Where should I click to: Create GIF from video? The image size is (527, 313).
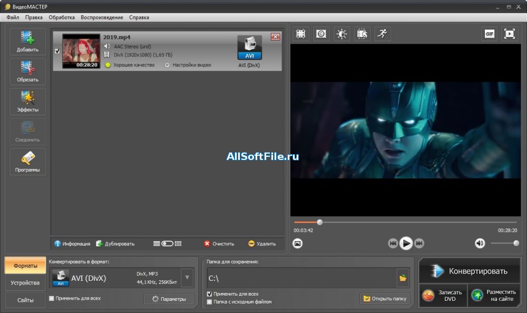pyautogui.click(x=490, y=34)
